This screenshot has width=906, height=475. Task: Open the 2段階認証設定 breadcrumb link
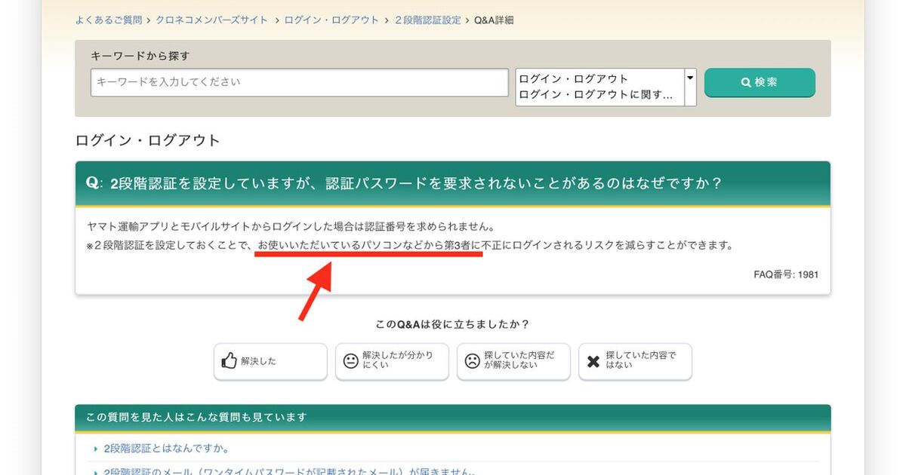coord(427,20)
